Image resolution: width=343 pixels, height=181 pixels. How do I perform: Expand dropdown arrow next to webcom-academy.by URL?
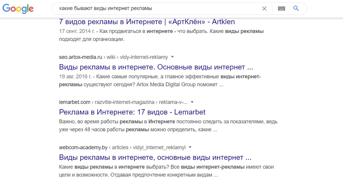pos(190,147)
